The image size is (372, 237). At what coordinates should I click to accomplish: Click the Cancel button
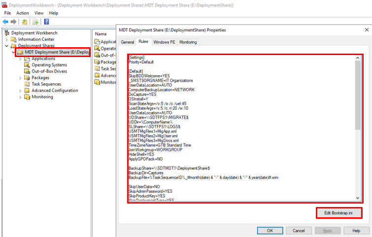coord(299,231)
